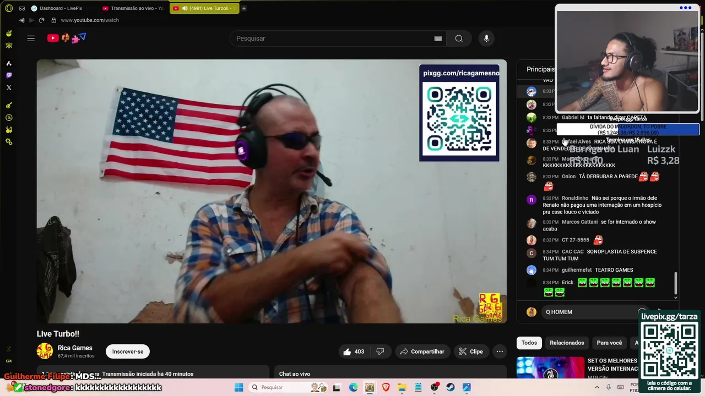Click the URL www.youtube.com/watch field

(x=90, y=20)
